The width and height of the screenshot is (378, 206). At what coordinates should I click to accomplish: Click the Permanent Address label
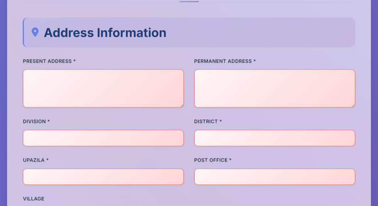[225, 61]
